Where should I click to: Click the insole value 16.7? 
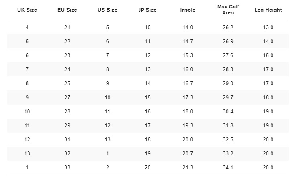click(x=188, y=83)
